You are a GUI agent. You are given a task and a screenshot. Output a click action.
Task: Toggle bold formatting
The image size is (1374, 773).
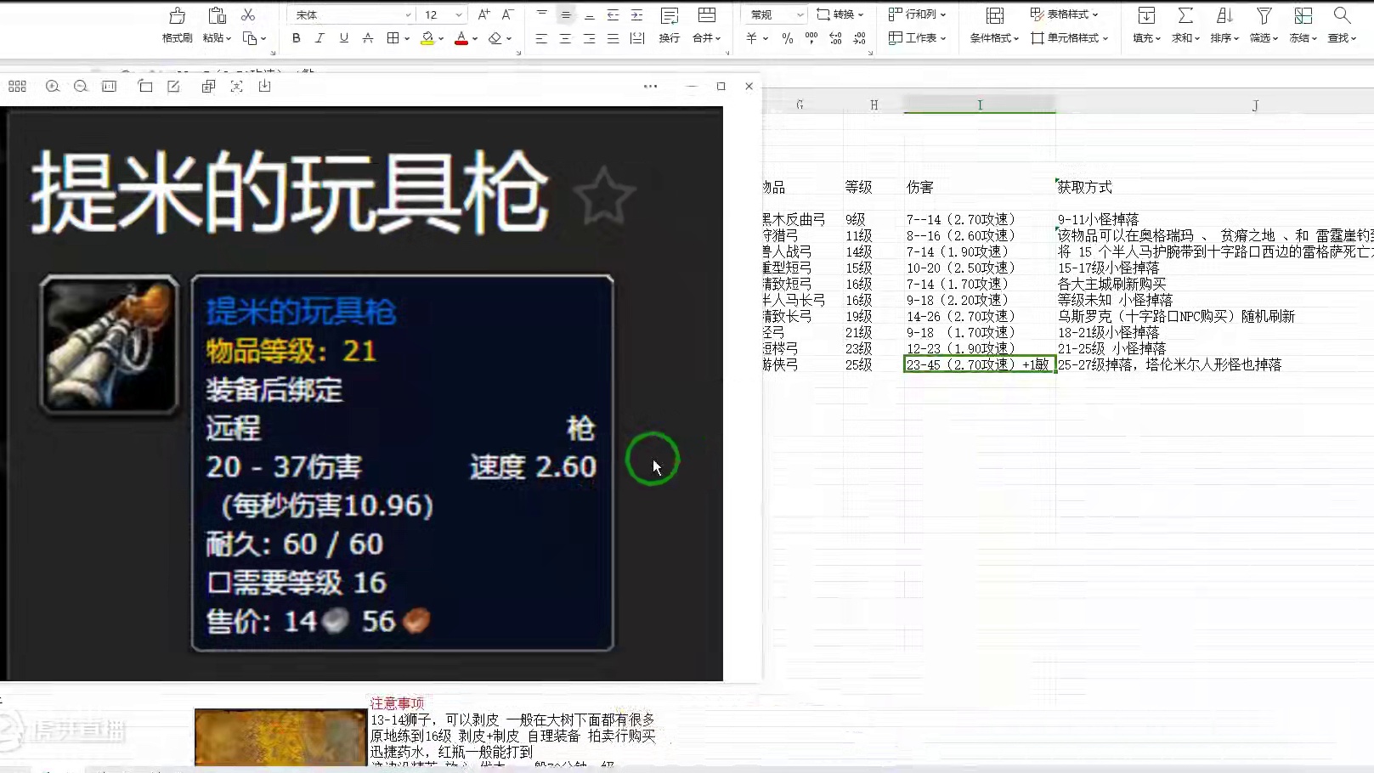click(296, 38)
